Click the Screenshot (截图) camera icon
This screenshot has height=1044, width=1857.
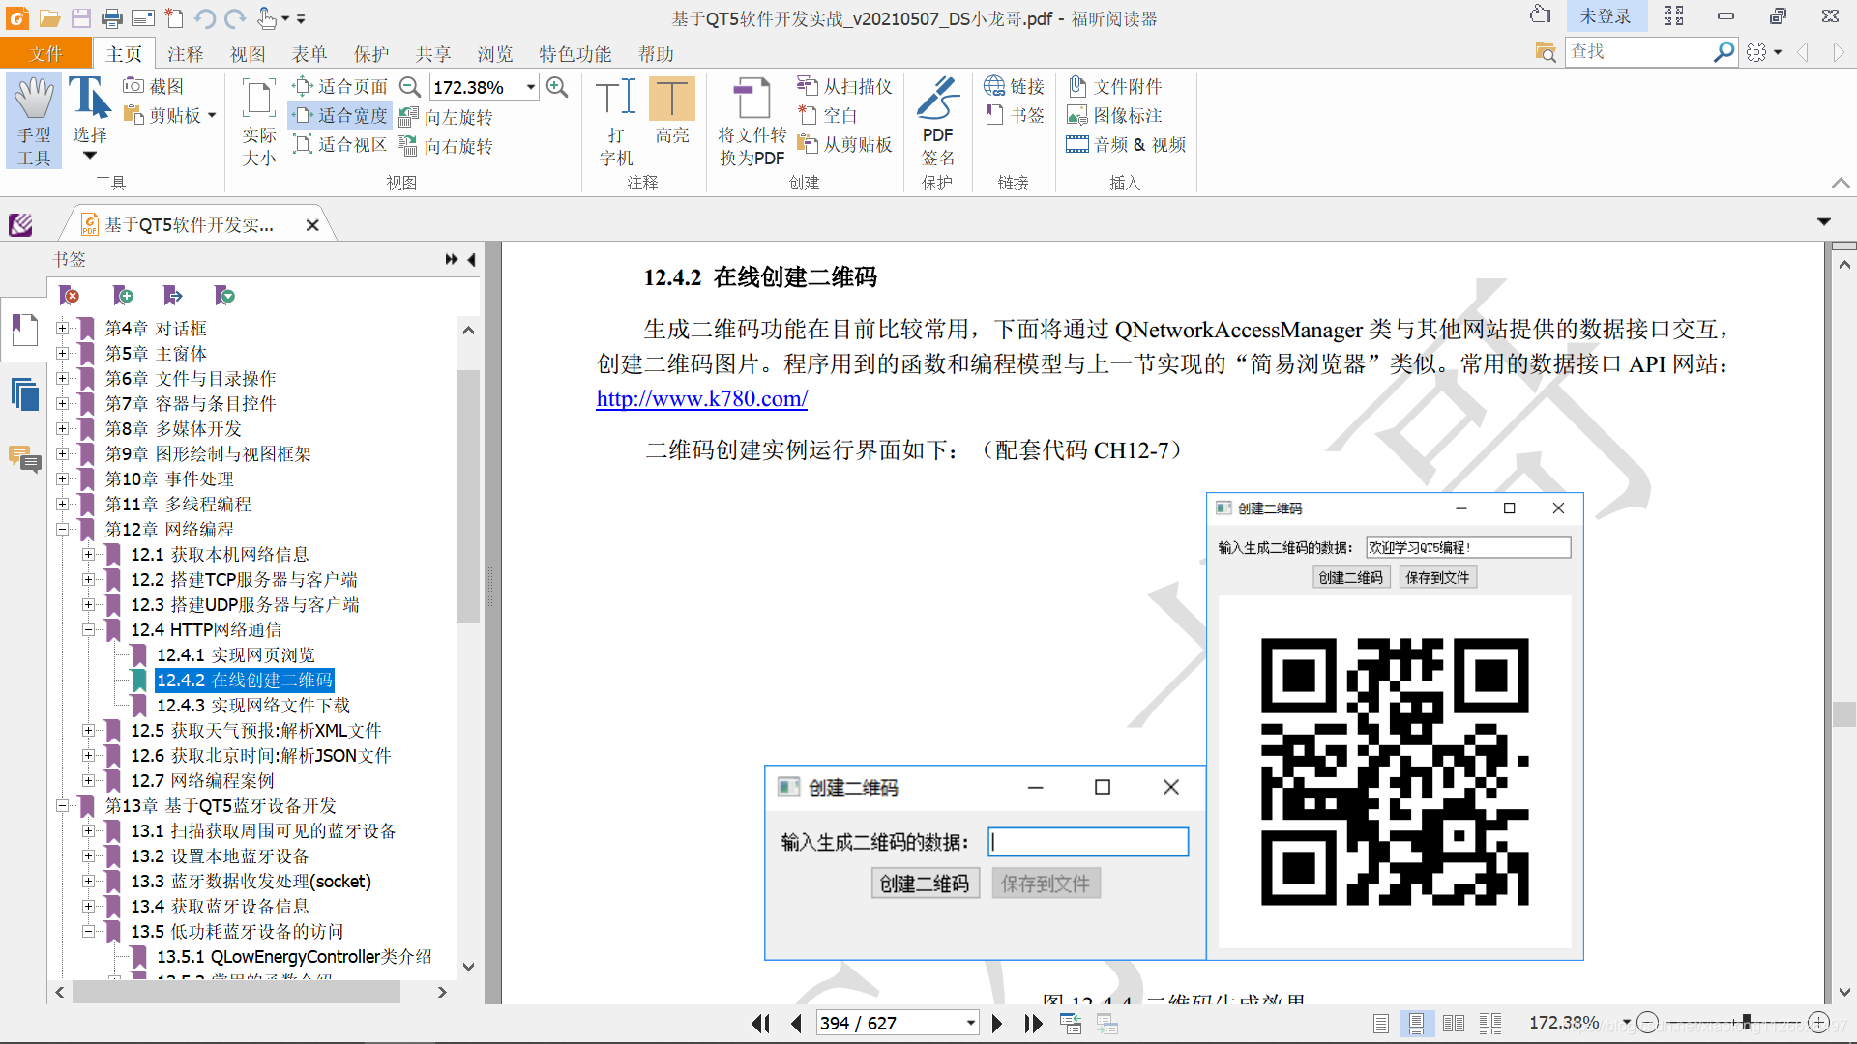pos(133,86)
